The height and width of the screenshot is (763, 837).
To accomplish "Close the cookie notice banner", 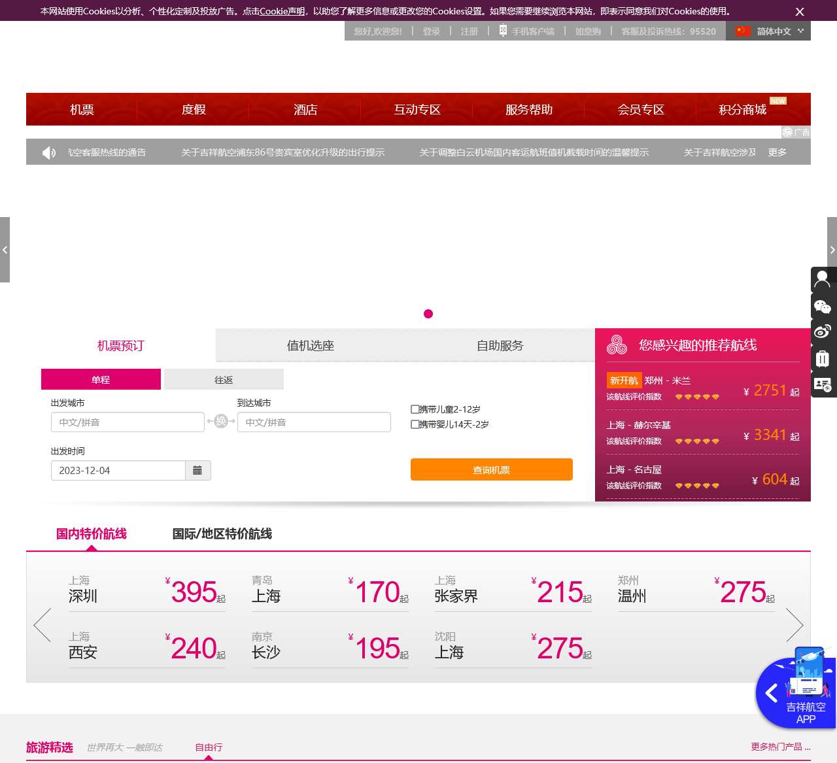I will [800, 12].
